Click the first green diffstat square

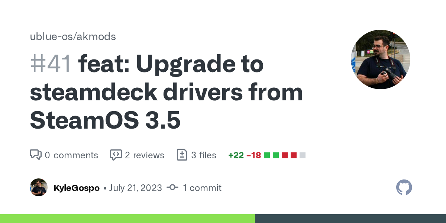(267, 155)
